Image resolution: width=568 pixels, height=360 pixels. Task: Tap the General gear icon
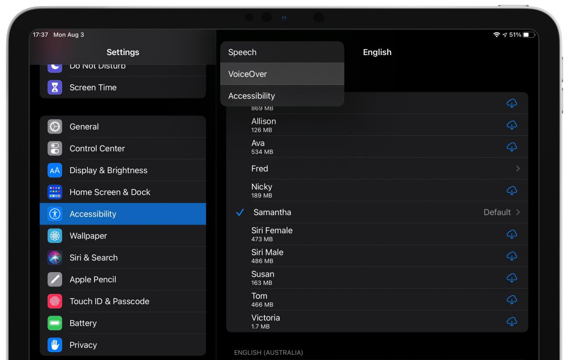click(x=55, y=127)
